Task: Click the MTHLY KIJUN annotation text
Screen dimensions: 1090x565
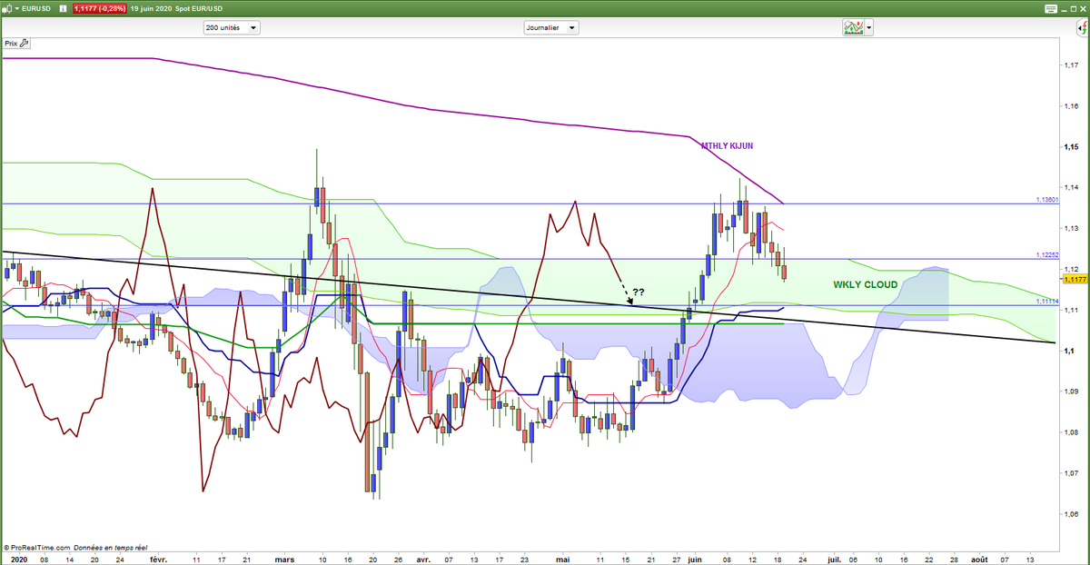Action: pyautogui.click(x=727, y=145)
